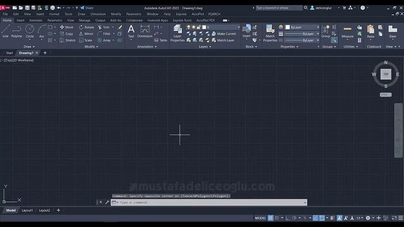This screenshot has width=404, height=227.
Task: Click Match Properties tool
Action: coord(270,33)
